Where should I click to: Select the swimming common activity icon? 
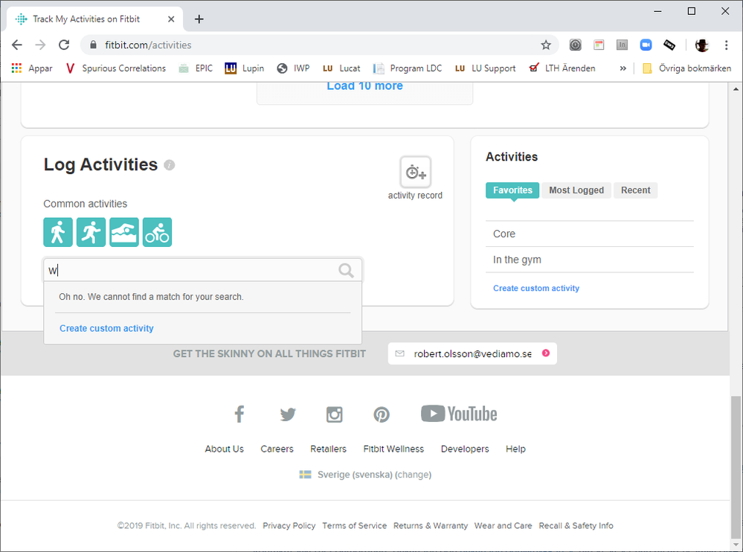tap(124, 232)
